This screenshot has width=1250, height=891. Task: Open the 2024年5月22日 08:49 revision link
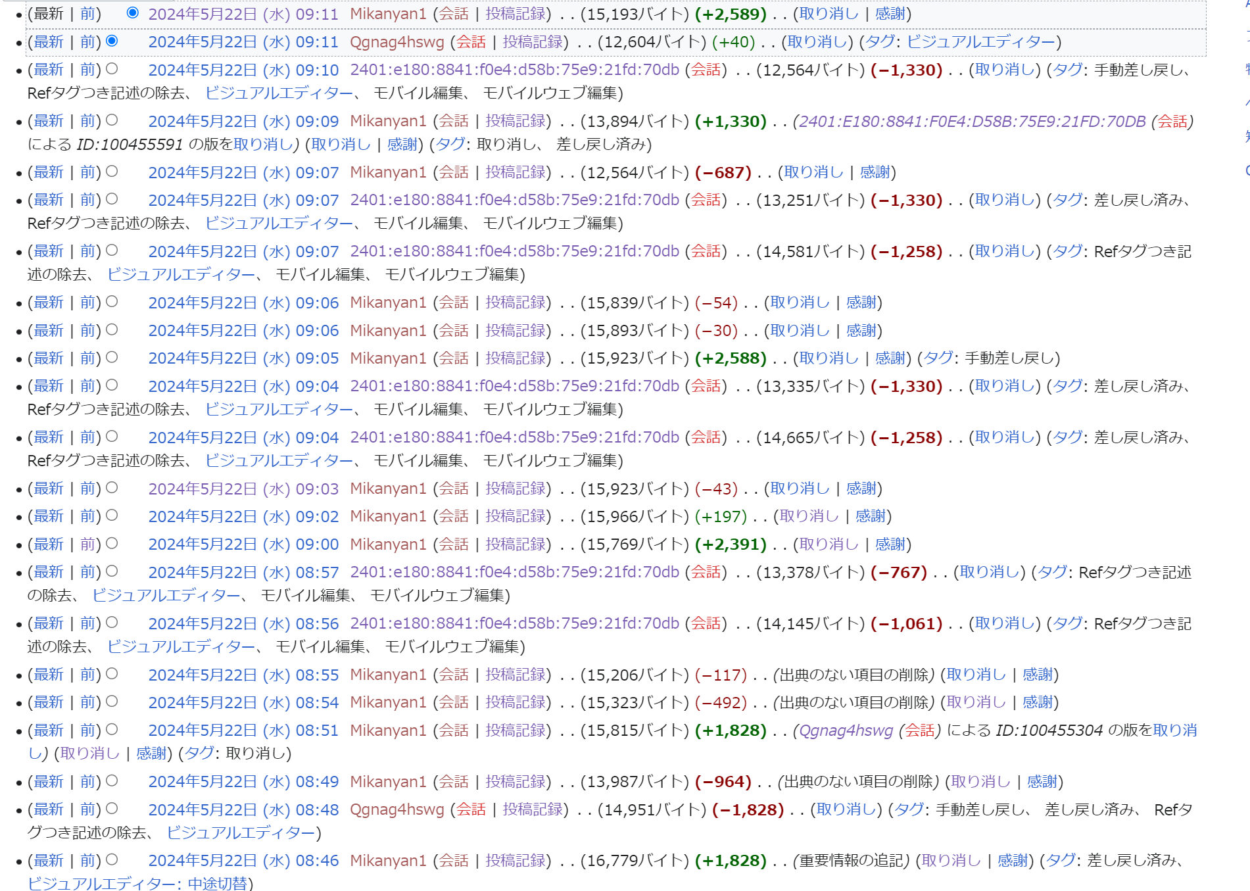click(x=243, y=781)
